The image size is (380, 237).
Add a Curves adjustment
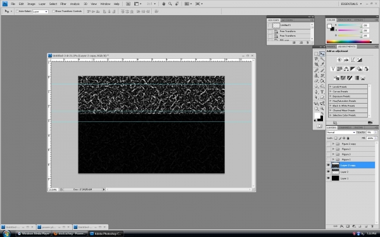(353, 60)
